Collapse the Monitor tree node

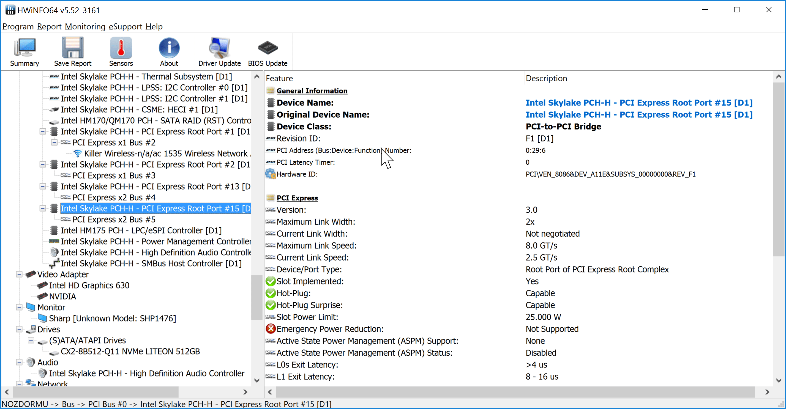(19, 307)
